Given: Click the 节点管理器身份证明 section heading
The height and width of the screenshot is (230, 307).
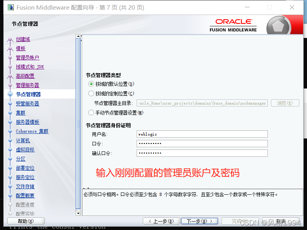Looking at the screenshot, I should [x=108, y=125].
